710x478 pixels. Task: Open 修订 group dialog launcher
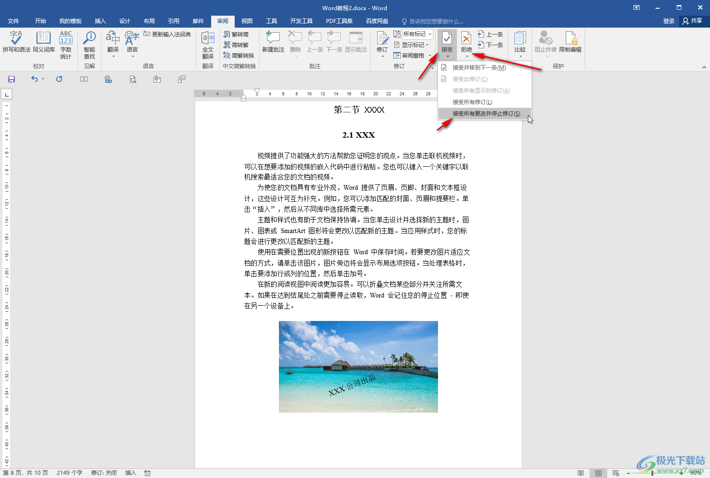point(432,67)
